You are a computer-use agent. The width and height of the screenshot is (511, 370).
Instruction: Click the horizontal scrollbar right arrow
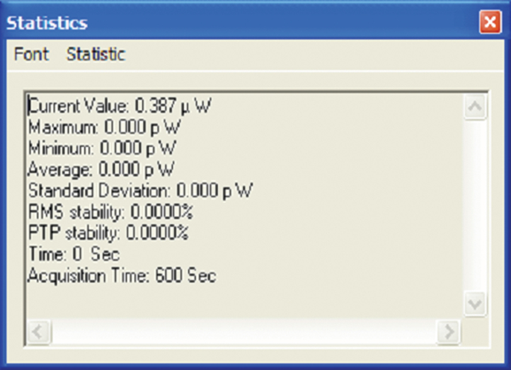[x=449, y=331]
